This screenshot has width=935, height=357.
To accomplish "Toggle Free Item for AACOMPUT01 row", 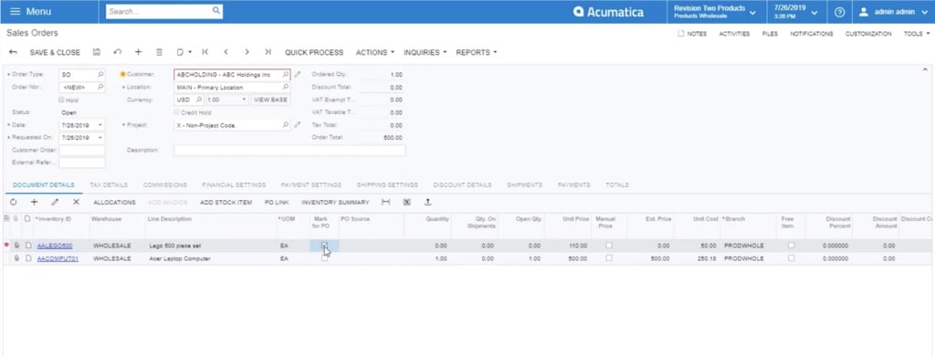I will point(792,258).
